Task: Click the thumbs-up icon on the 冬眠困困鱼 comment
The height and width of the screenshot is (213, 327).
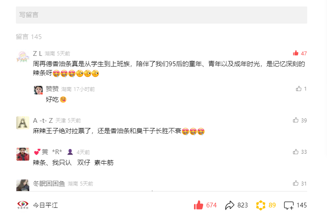Action: (296, 183)
